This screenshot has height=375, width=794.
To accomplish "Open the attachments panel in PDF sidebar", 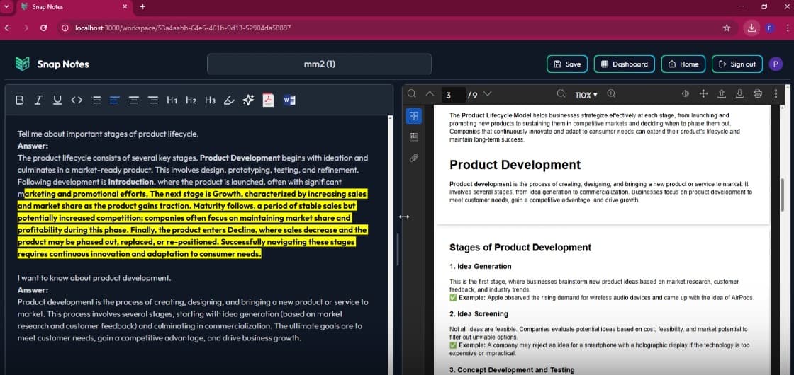I will [x=414, y=158].
